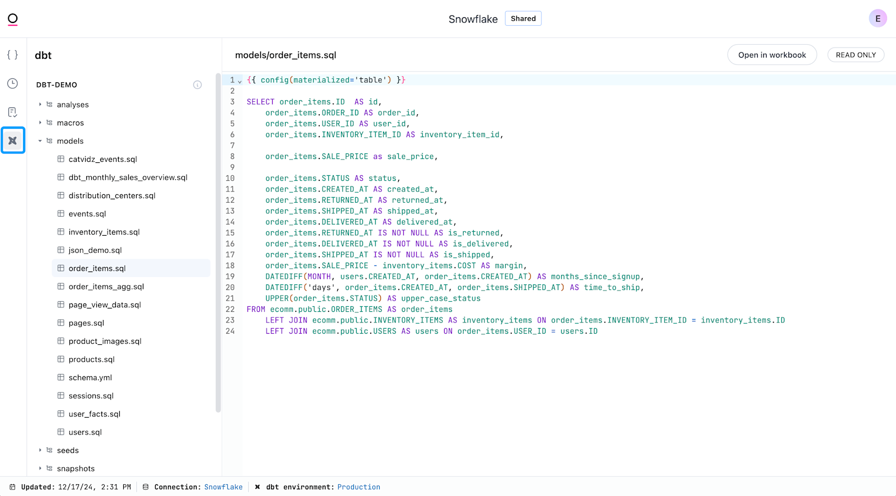The width and height of the screenshot is (896, 496).
Task: Fold code at line 1 chevron
Action: tap(240, 81)
